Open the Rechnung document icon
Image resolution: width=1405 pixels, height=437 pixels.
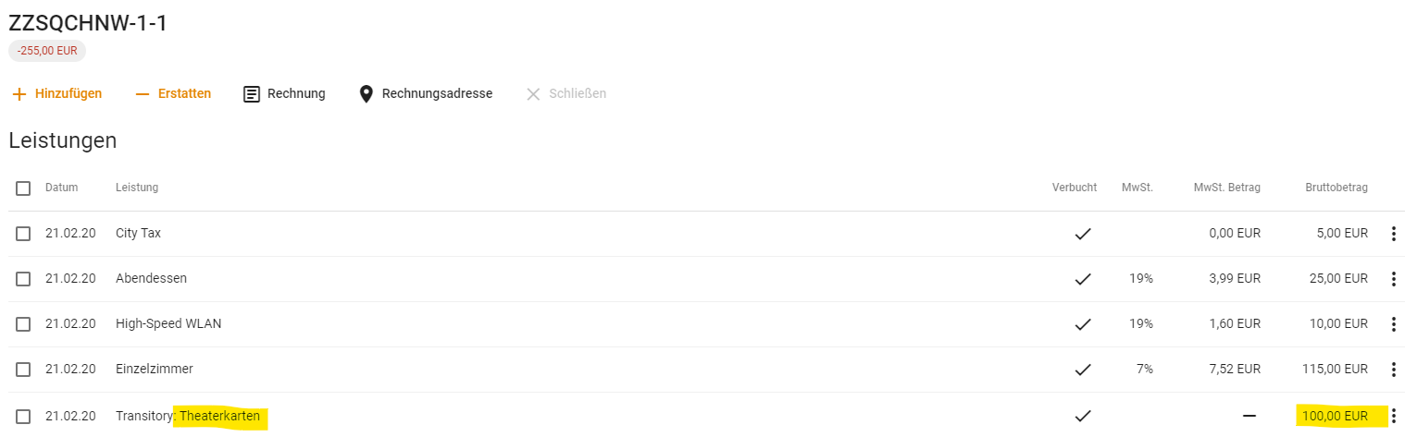(252, 94)
